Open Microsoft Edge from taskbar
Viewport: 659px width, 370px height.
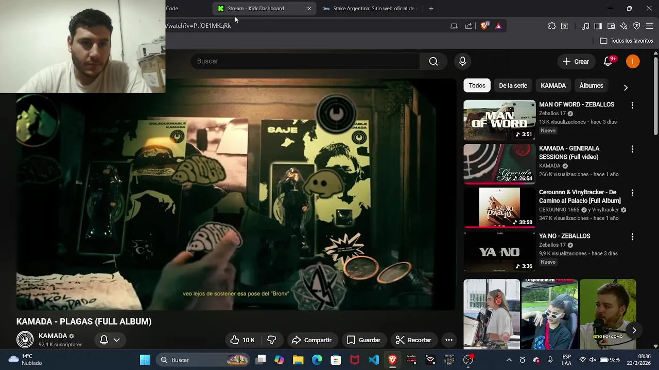pos(317,360)
